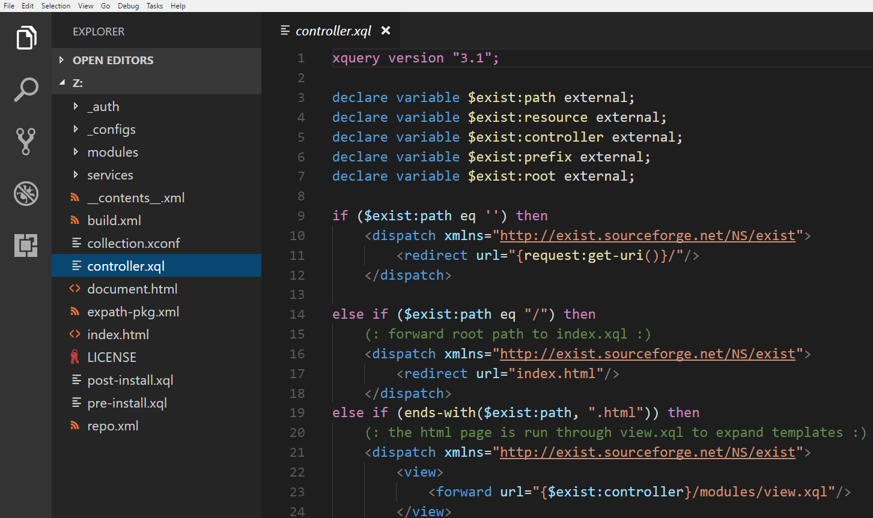This screenshot has width=873, height=518.
Task: Open the Go menu
Action: [106, 6]
